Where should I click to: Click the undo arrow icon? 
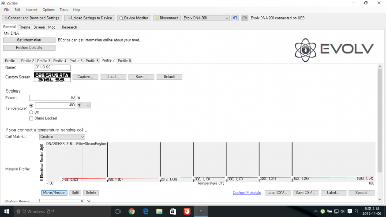pos(235,18)
